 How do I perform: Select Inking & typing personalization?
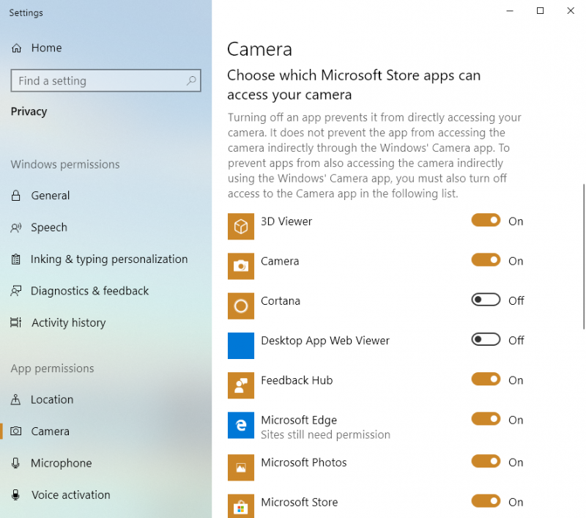coord(105,259)
